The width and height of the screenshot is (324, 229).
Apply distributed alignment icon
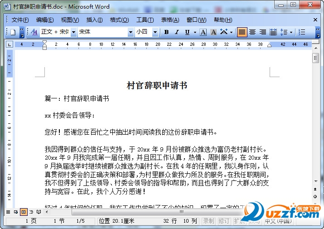(273, 32)
